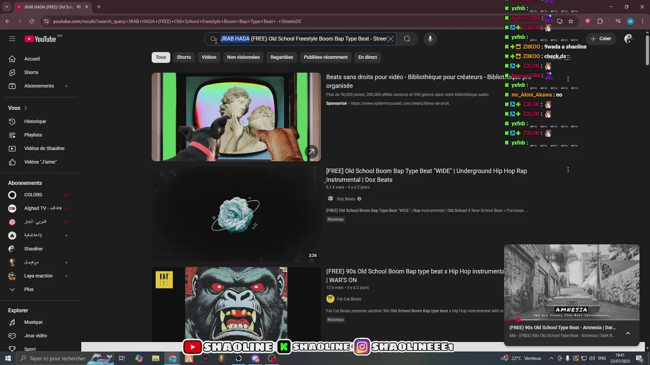This screenshot has width=650, height=365.
Task: Open the Chrome three-dot menu
Action: pyautogui.click(x=643, y=21)
